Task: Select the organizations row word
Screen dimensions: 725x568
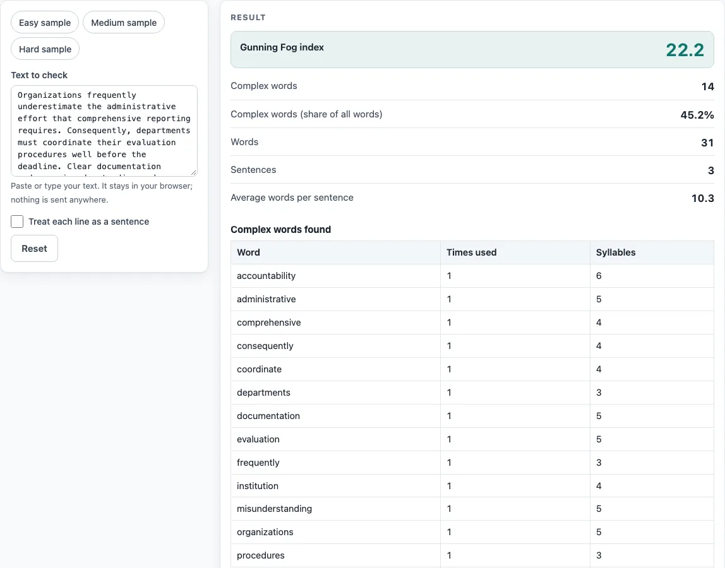Action: point(265,532)
